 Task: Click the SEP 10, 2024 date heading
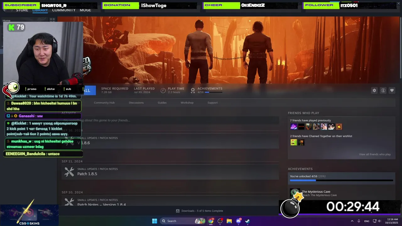tap(72, 192)
